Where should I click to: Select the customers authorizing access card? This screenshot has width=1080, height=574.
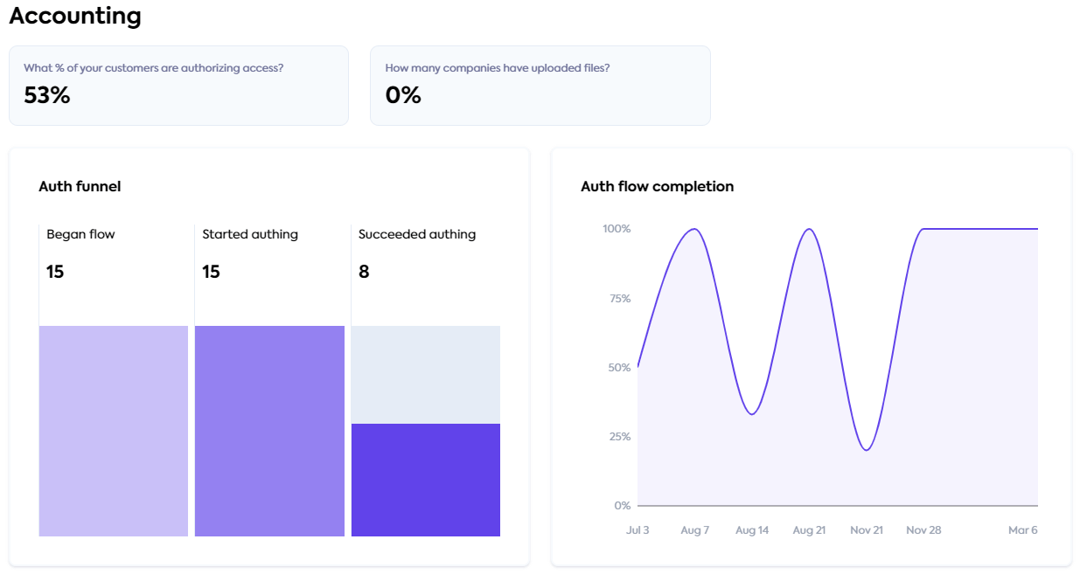coord(178,85)
